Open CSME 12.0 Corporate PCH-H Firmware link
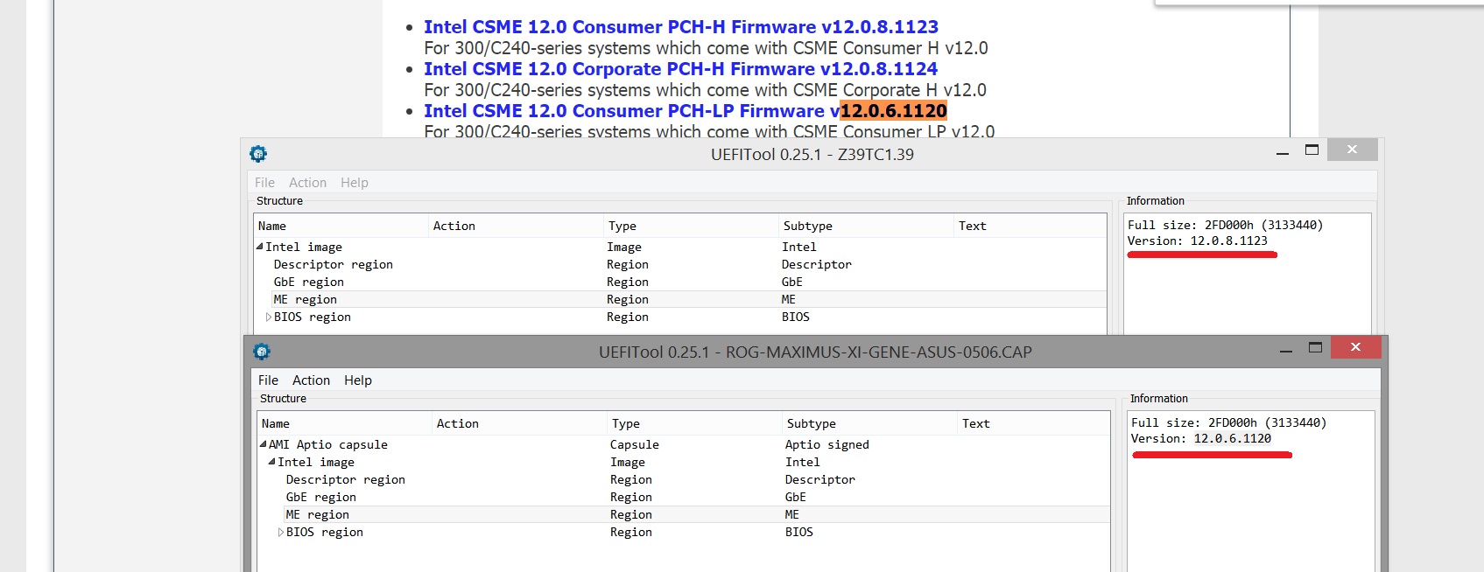Viewport: 1484px width, 572px height. tap(680, 69)
